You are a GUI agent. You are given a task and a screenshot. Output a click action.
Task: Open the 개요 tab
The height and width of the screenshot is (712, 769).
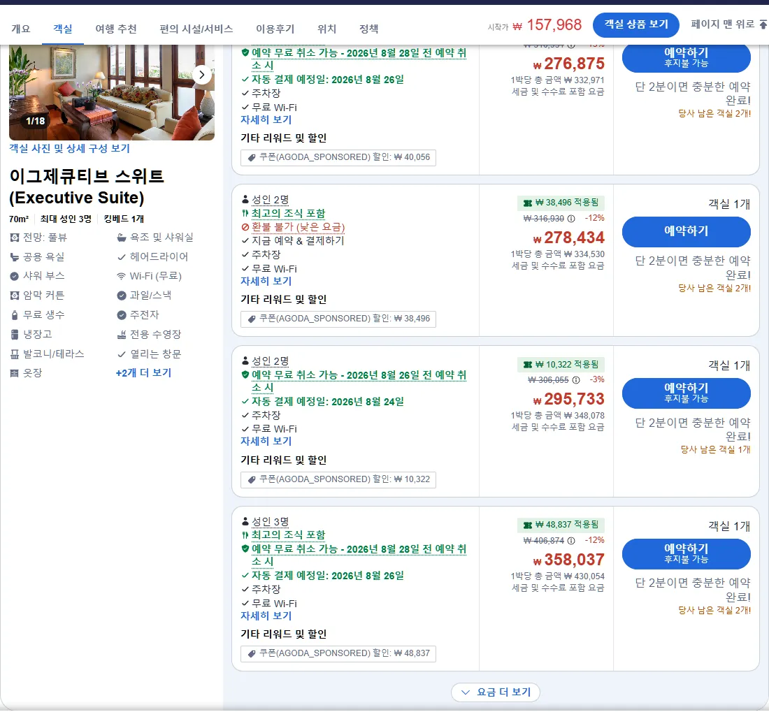point(20,29)
